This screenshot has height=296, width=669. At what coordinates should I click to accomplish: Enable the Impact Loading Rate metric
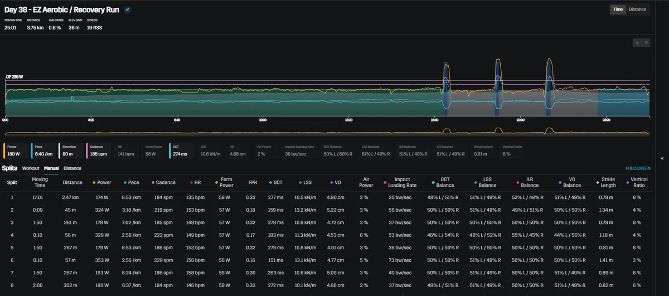tap(301, 151)
